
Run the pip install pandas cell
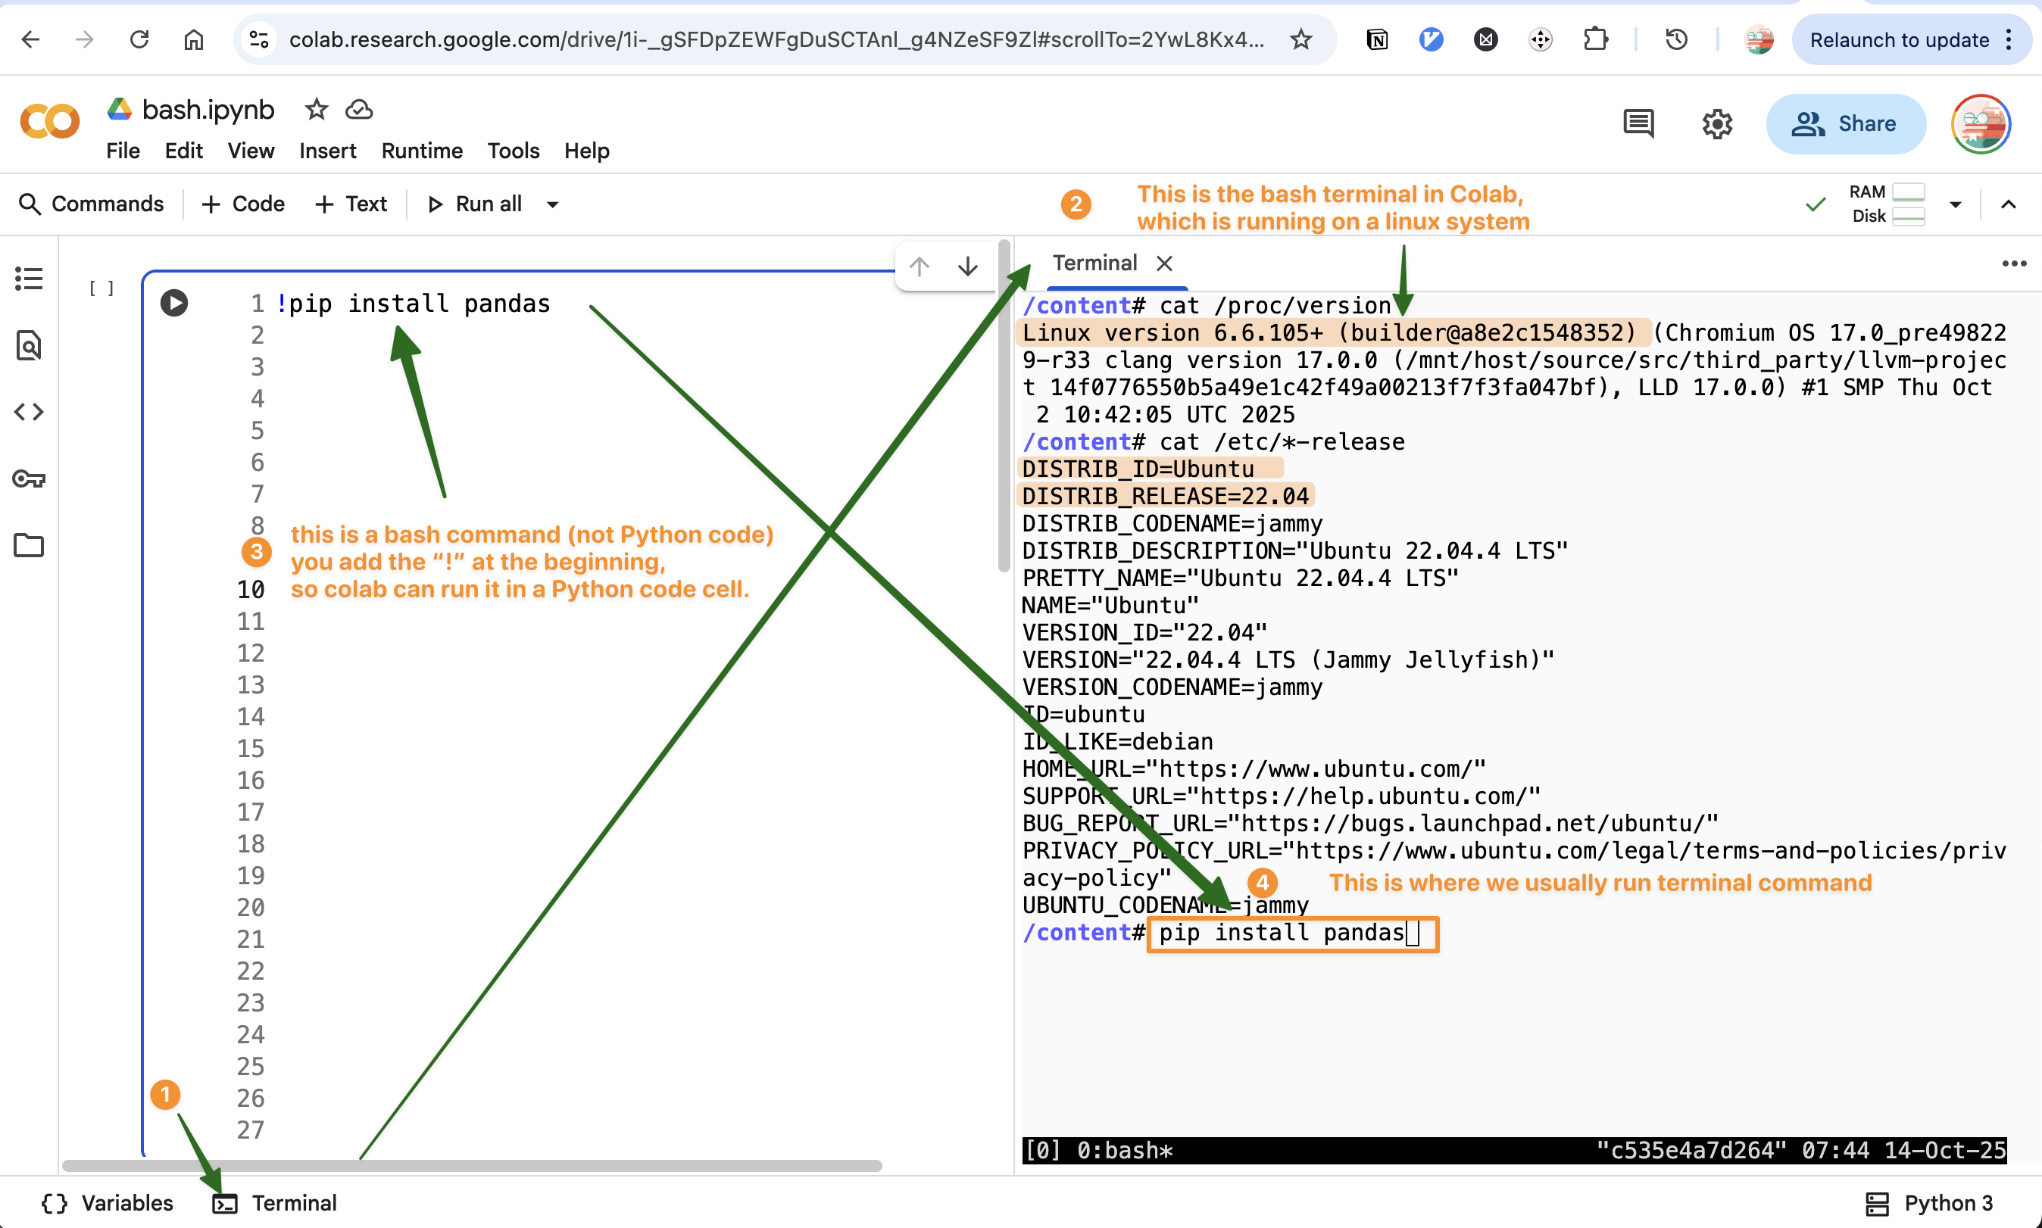[x=173, y=303]
